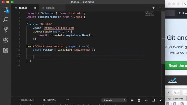Image resolution: width=187 pixels, height=105 pixels.
Task: Open the '1: node' terminal dropdown
Action: pos(114,100)
